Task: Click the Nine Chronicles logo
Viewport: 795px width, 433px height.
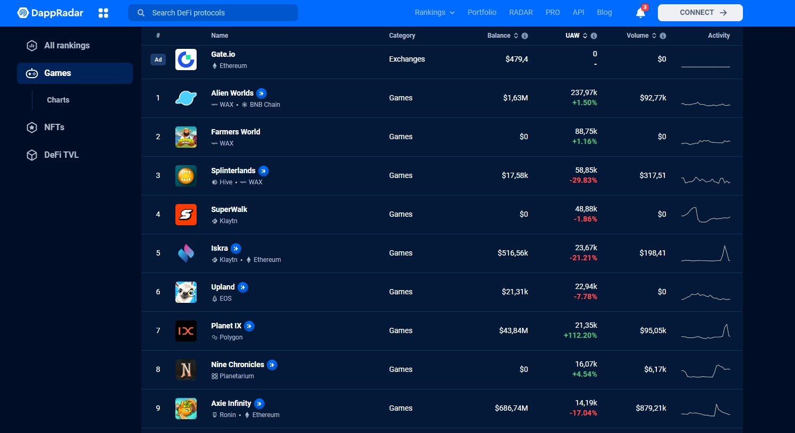Action: click(x=186, y=370)
